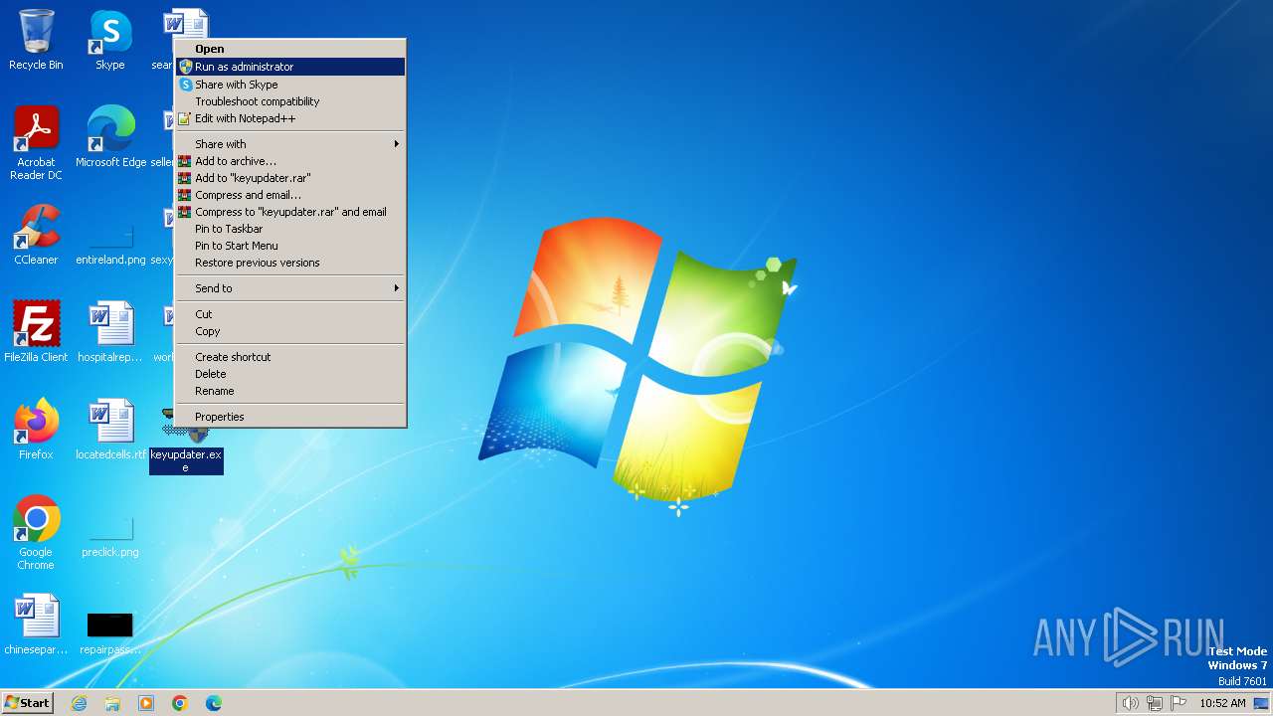Choose Add to "keyupdater.rar"
Viewport: 1273px width, 716px height.
(290, 178)
